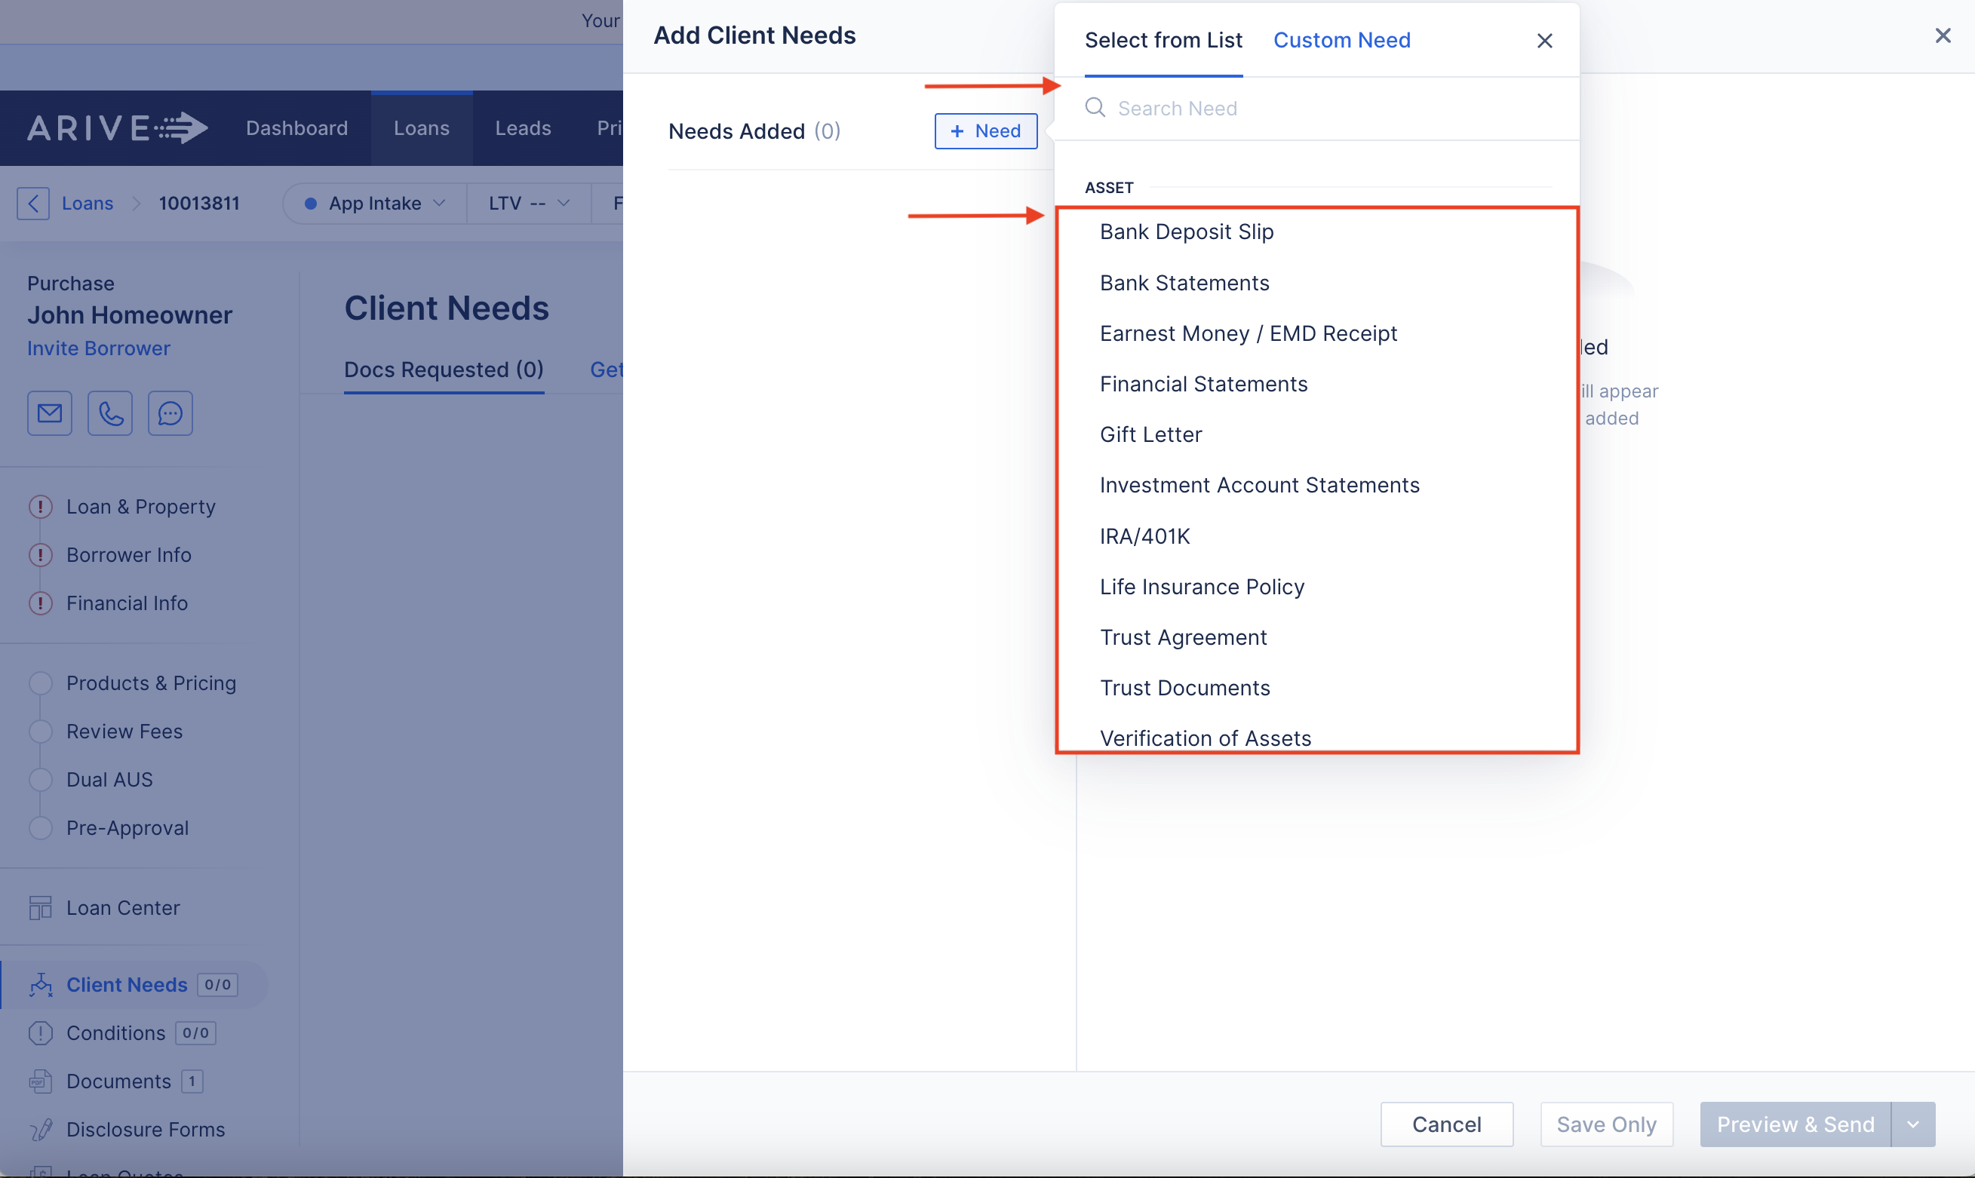Click the phone call icon

[109, 413]
